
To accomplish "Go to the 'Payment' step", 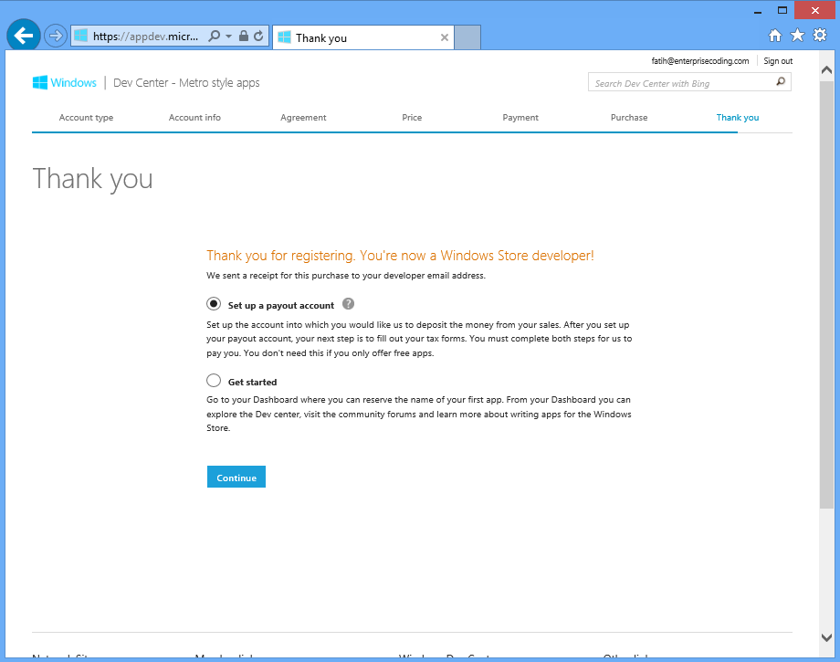I will tap(520, 117).
